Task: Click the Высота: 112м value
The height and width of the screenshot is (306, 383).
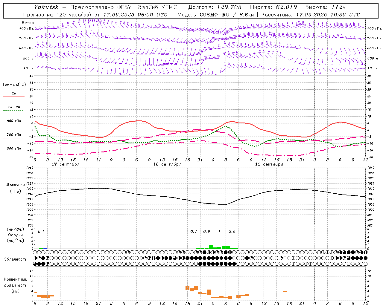Action: [x=326, y=7]
